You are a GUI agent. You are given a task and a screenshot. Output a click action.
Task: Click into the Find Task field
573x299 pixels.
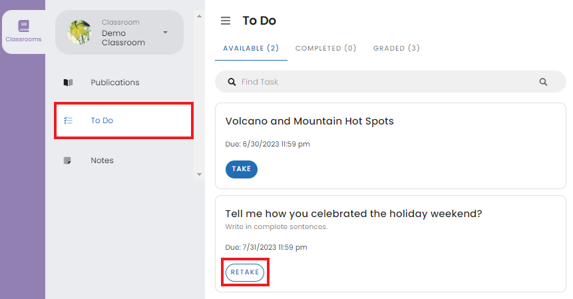point(386,82)
